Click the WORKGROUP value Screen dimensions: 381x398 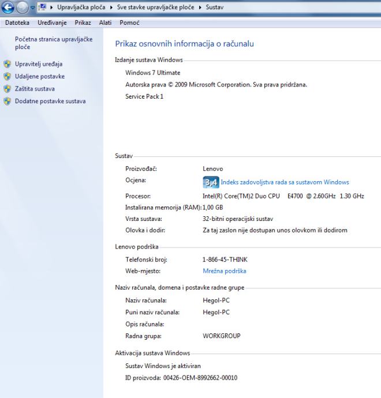(x=222, y=336)
